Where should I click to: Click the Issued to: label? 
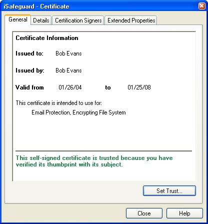click(x=29, y=53)
